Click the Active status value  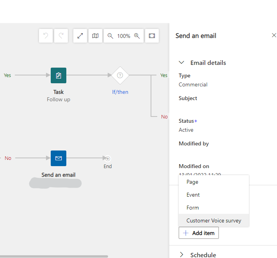click(x=186, y=130)
